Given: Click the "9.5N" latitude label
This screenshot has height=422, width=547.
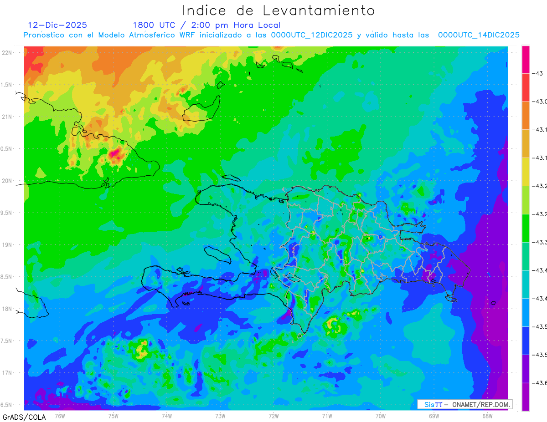Looking at the screenshot, I should [x=6, y=213].
